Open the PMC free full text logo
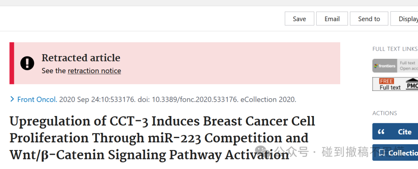Image resolution: width=418 pixels, height=169 pixels. pyautogui.click(x=395, y=84)
